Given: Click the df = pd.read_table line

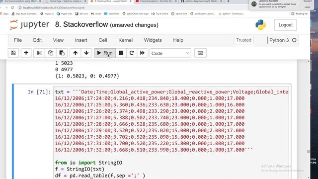Looking at the screenshot, I should (100, 176).
